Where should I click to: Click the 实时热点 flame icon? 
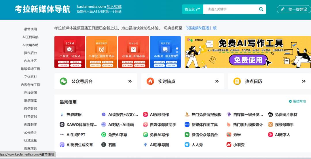(x=150, y=81)
